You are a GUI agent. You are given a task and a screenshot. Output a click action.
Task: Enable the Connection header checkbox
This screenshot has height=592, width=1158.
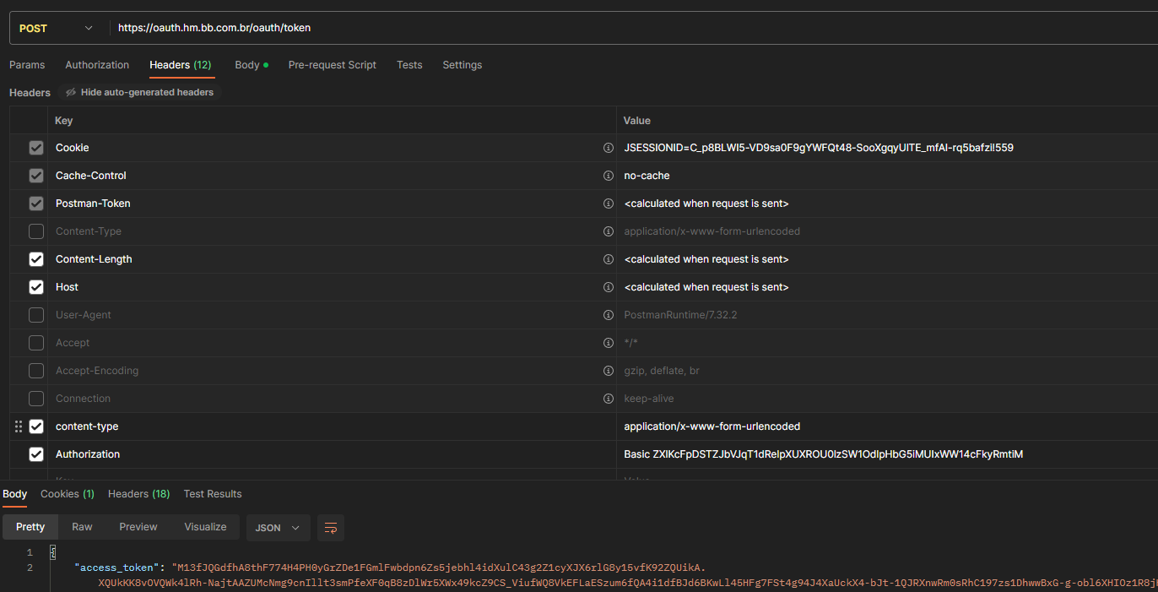click(x=36, y=399)
